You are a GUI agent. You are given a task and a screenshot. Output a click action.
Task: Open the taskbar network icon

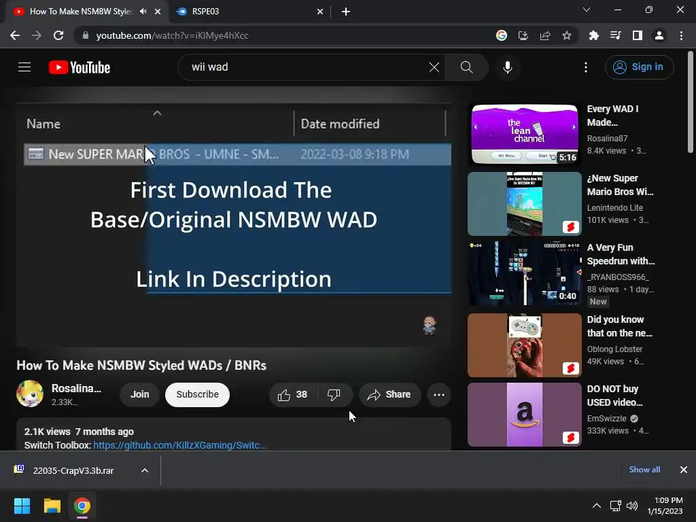coord(615,506)
